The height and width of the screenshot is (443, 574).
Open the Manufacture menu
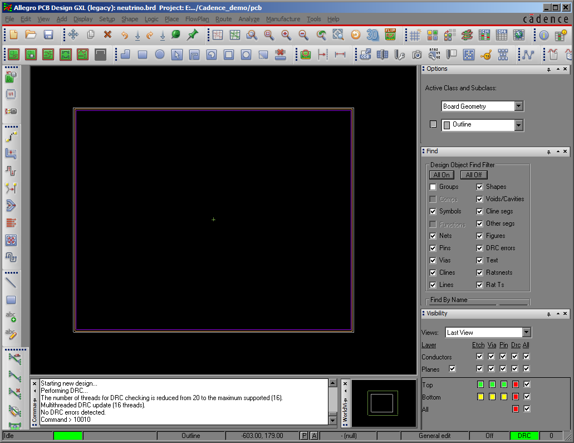pos(283,19)
